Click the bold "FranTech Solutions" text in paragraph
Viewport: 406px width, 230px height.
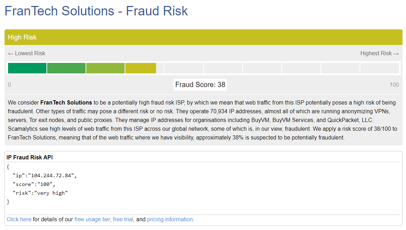66,103
